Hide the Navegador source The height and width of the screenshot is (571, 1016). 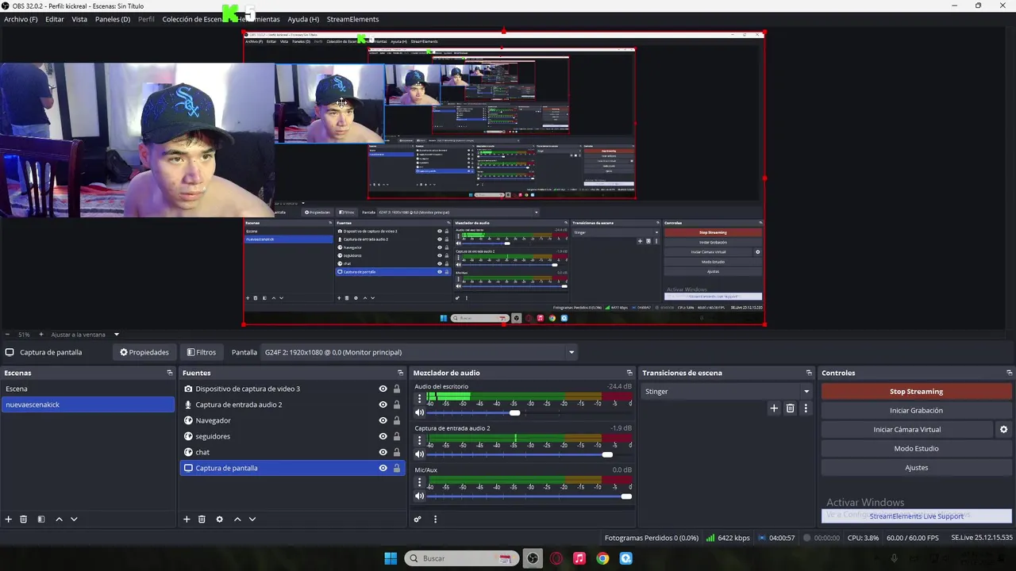click(383, 420)
